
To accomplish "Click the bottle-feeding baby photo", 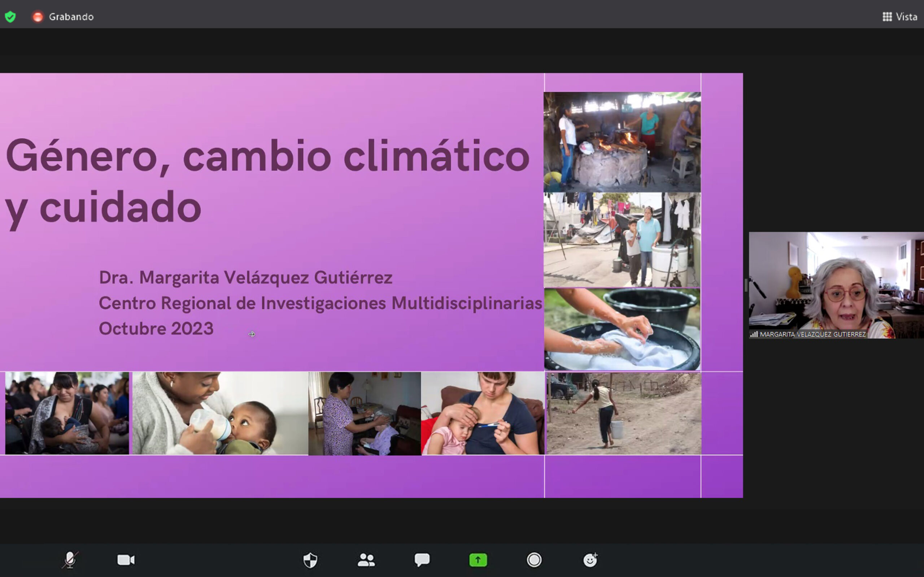I will click(220, 413).
